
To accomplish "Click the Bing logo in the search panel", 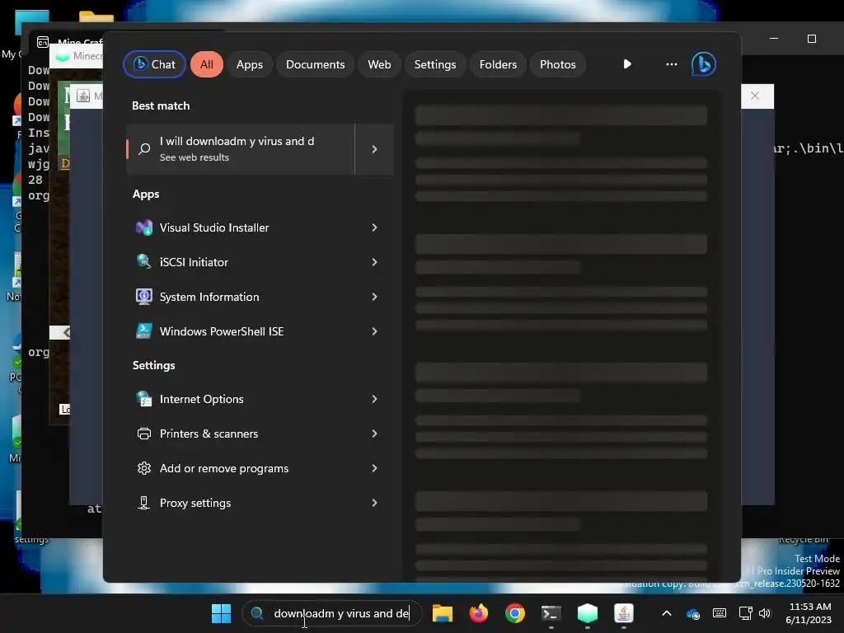I will point(704,64).
